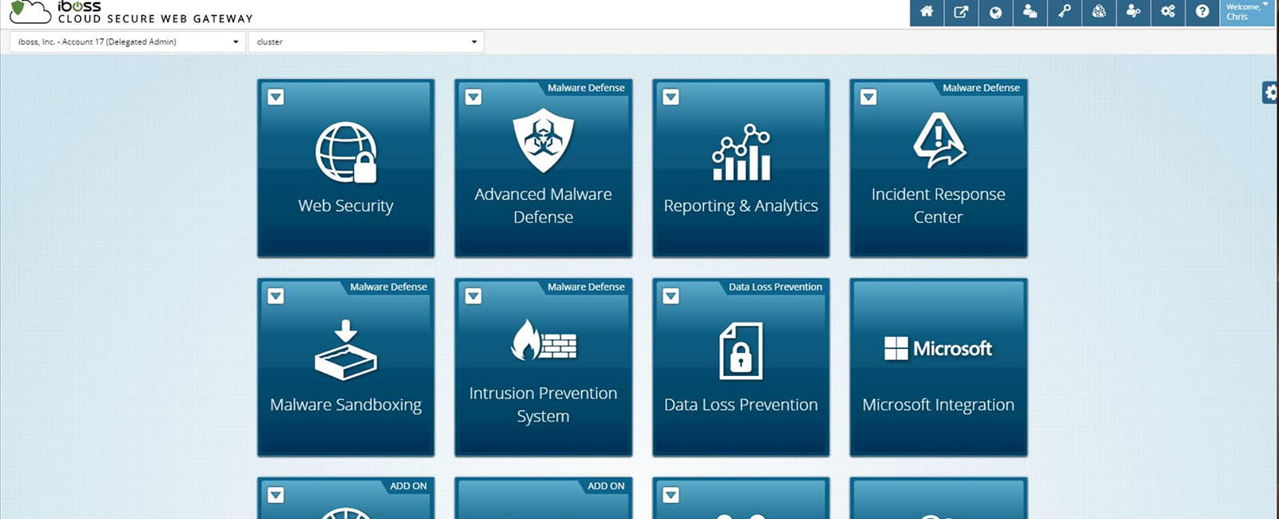The height and width of the screenshot is (519, 1279).
Task: Click the Malware Defense tag on Intrusion Prevention System tile
Action: tap(586, 287)
